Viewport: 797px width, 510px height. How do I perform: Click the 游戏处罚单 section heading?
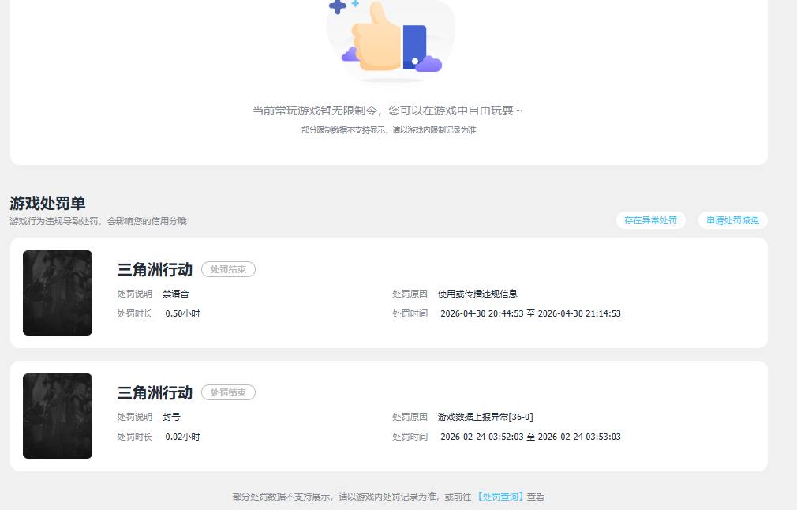click(x=47, y=204)
